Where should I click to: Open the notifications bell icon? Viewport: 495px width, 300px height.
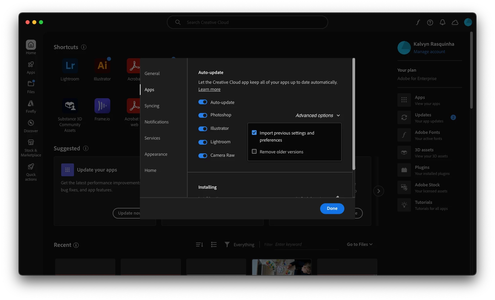tap(443, 23)
